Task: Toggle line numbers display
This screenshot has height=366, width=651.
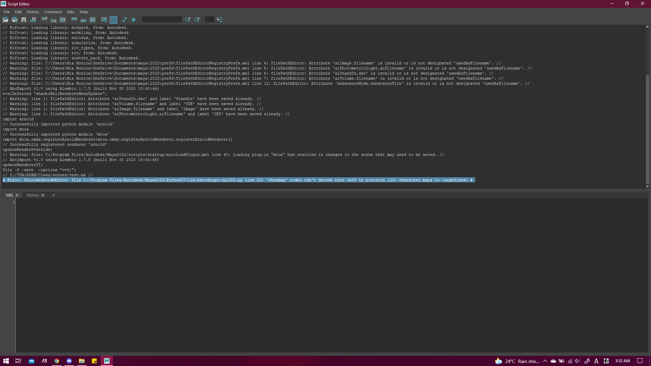Action: (113, 19)
